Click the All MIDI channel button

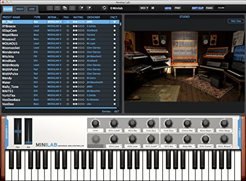[x=153, y=8]
